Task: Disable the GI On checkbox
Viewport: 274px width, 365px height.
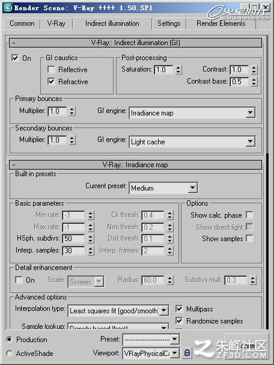Action: 15,58
